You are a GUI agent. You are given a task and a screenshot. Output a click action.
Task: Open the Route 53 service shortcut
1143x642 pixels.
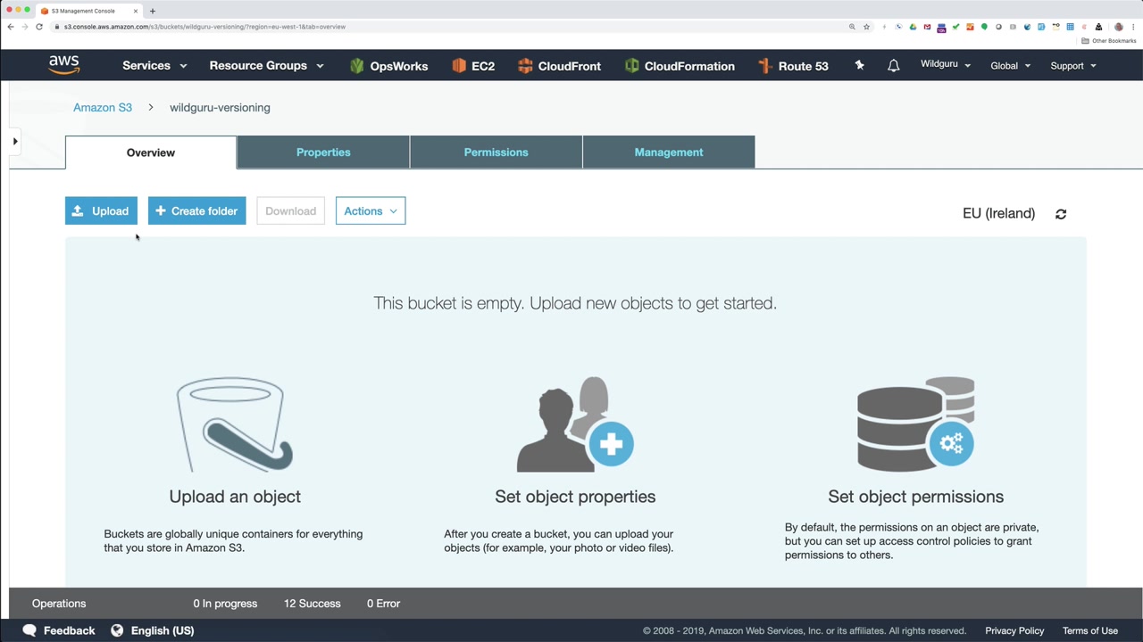793,66
